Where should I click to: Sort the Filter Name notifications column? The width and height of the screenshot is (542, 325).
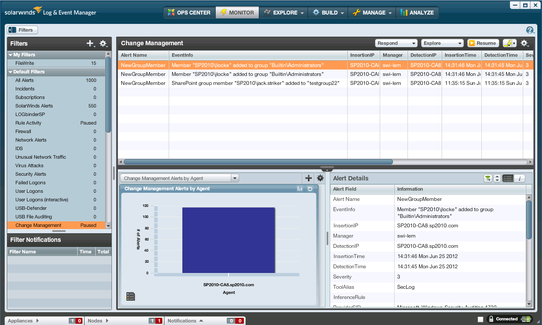[42, 252]
